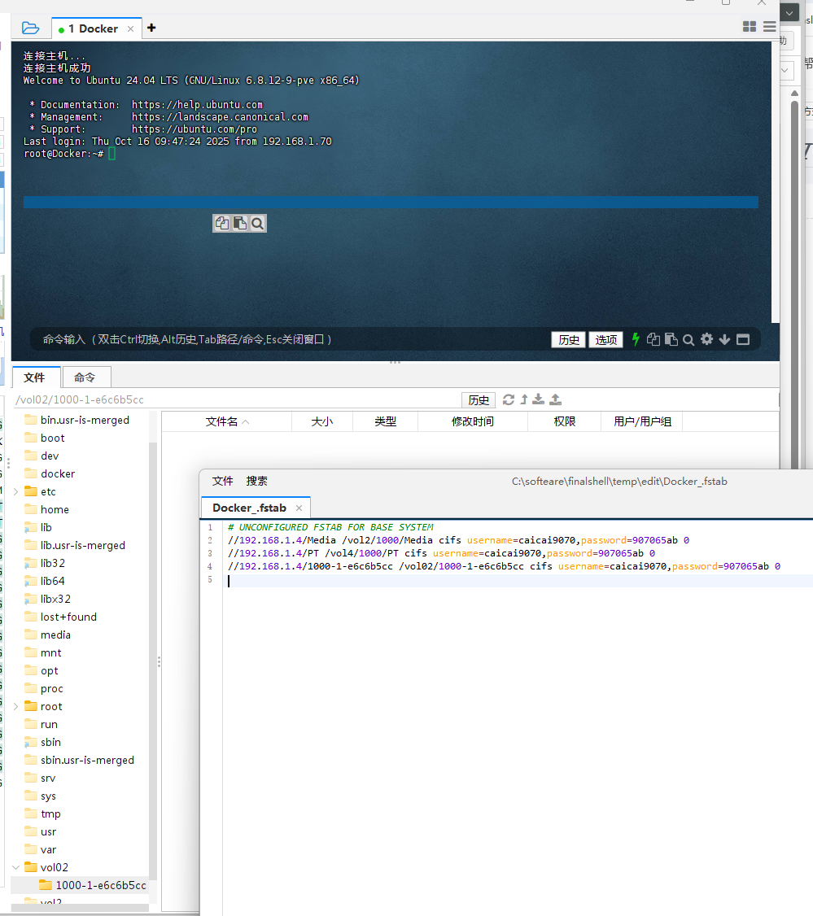Go to parent directory with up arrow
Screen dimensions: 813x916
point(524,399)
